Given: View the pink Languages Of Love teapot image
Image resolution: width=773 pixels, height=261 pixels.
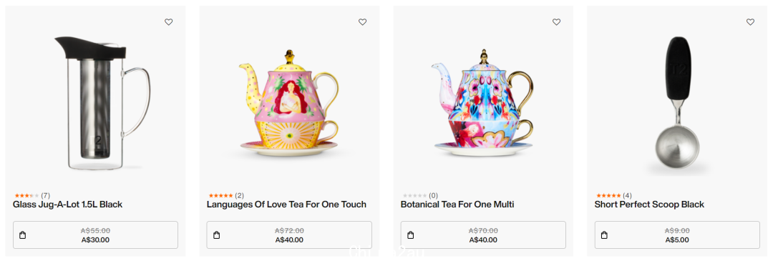Looking at the screenshot, I should pyautogui.click(x=289, y=102).
